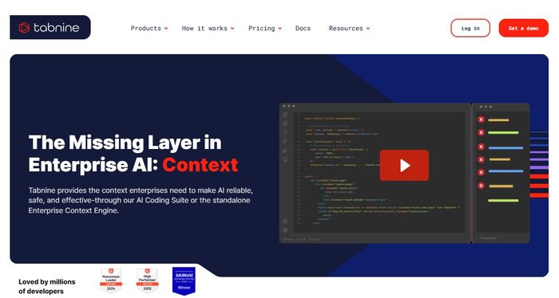Expand the Pricing dropdown chevron
Image resolution: width=559 pixels, height=298 pixels.
click(x=279, y=29)
